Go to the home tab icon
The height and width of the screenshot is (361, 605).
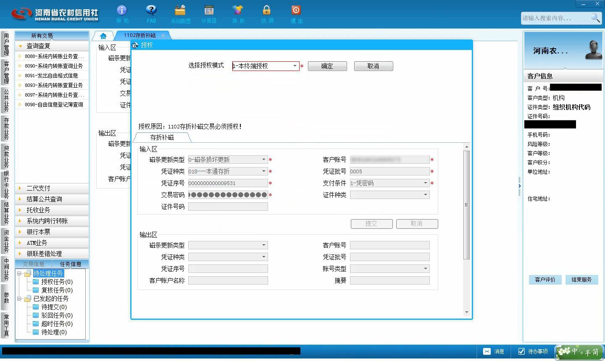[x=103, y=36]
